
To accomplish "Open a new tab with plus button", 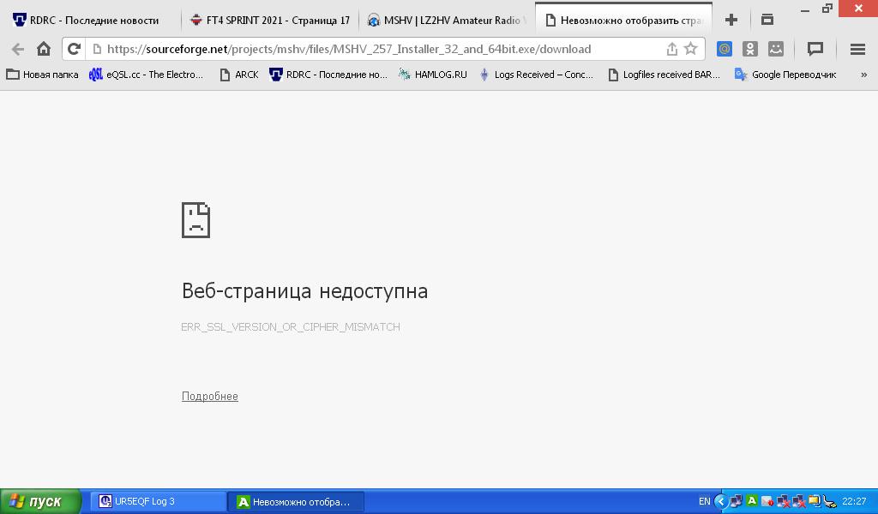I will [731, 19].
